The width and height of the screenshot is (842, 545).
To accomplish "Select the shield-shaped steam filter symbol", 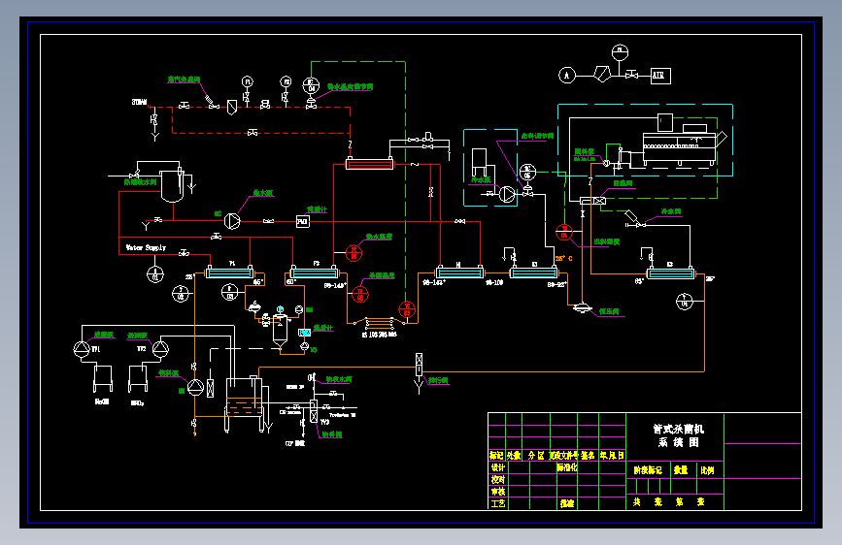I will tap(232, 108).
